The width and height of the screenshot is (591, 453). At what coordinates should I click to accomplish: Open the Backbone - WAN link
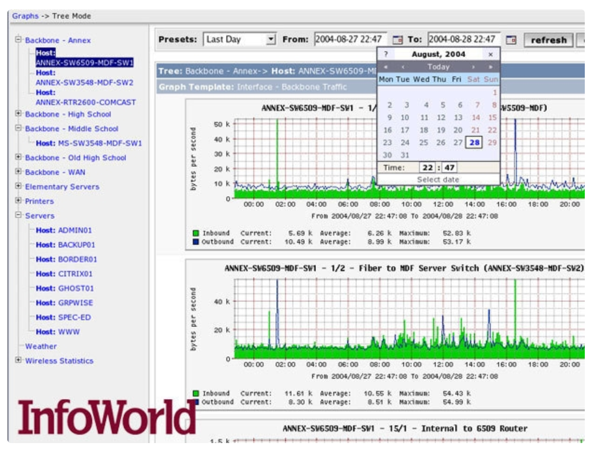(55, 173)
